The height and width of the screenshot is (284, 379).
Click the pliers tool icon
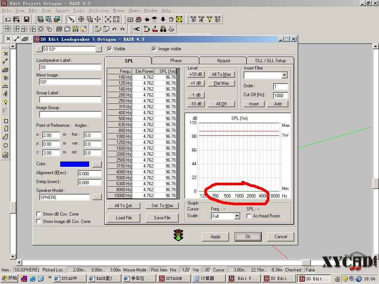(136, 29)
